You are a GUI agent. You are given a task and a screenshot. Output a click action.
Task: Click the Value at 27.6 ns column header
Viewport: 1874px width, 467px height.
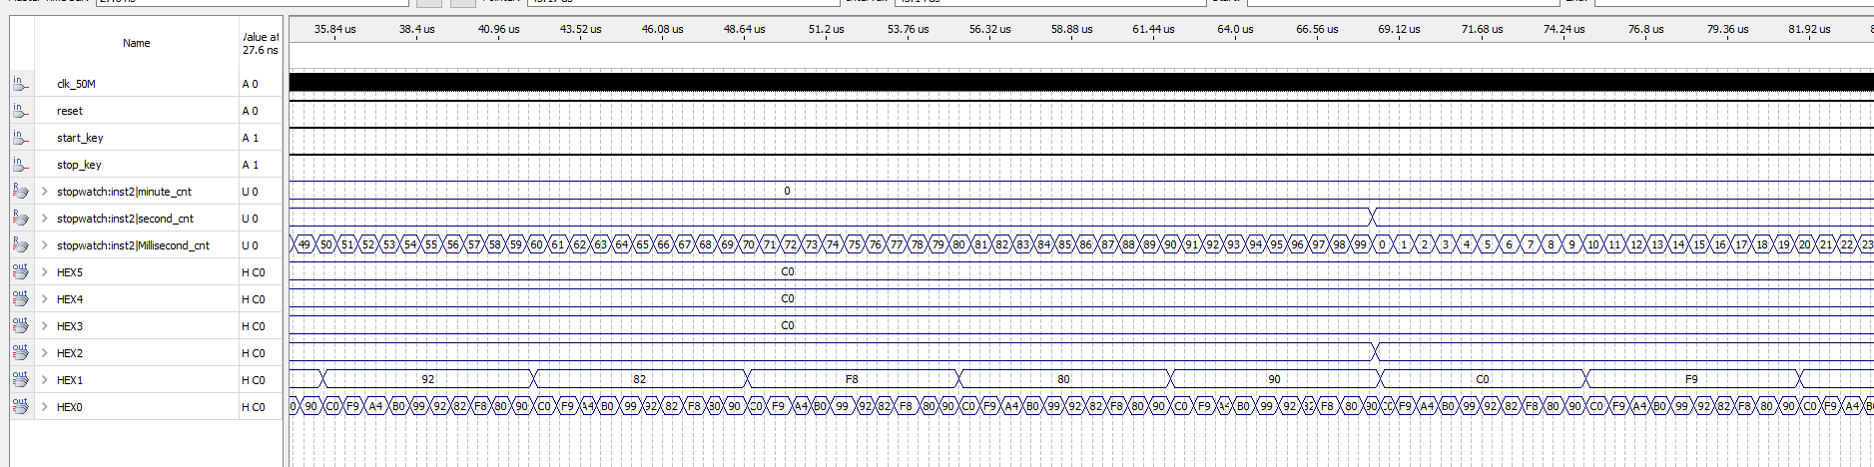(x=261, y=43)
